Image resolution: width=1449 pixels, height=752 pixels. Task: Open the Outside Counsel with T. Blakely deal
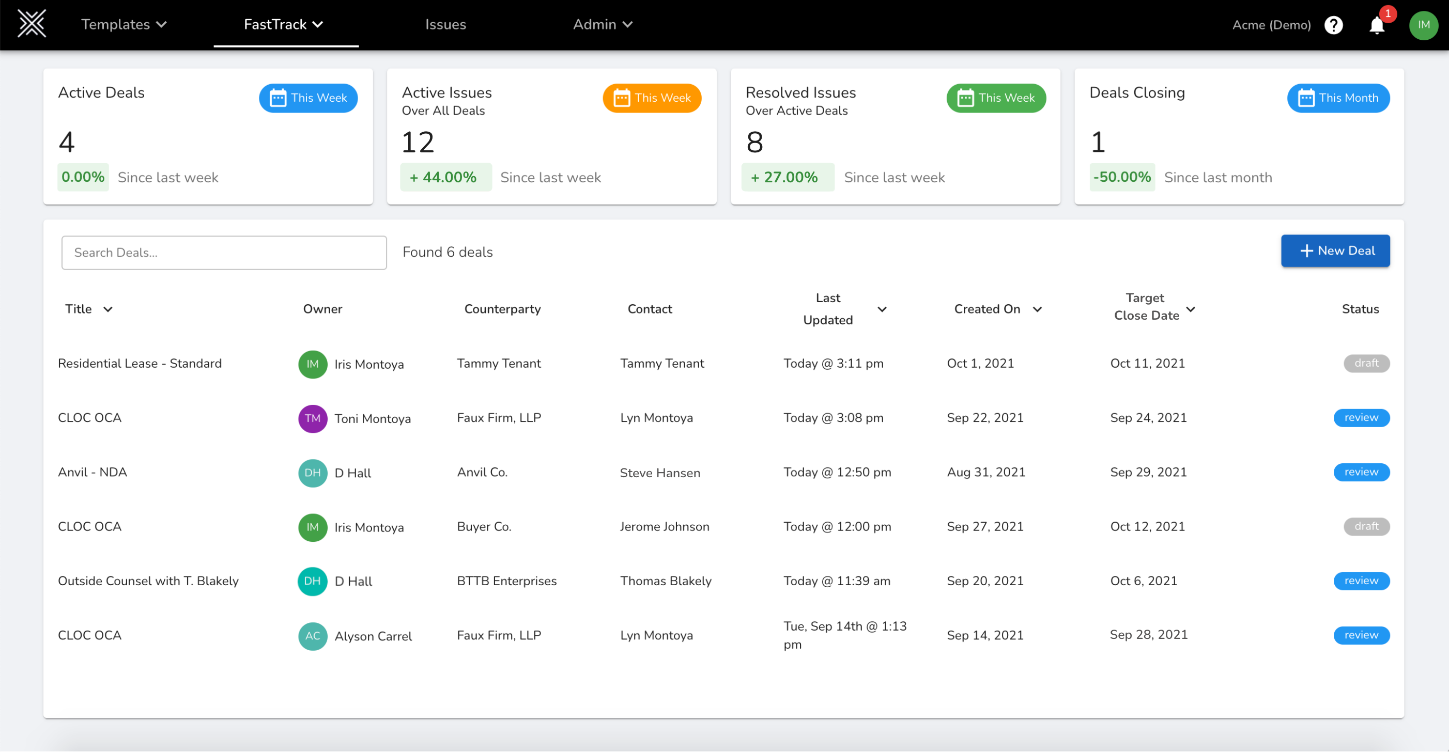pyautogui.click(x=148, y=581)
